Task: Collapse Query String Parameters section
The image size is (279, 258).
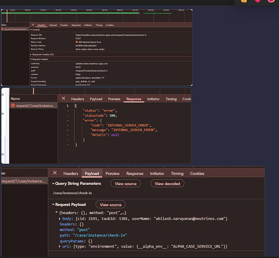Action: (x=53, y=184)
